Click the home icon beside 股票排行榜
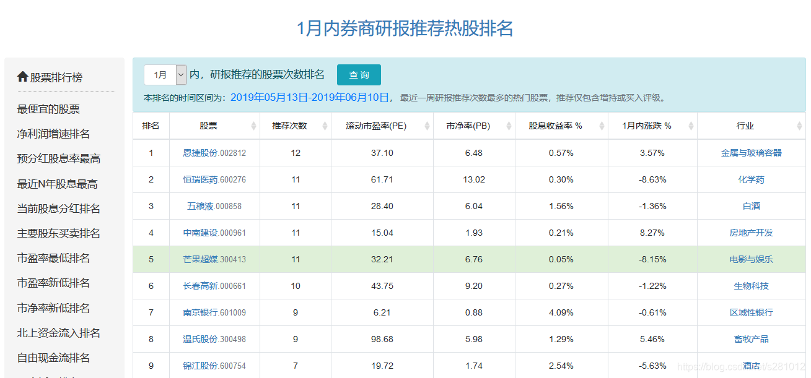 (23, 77)
